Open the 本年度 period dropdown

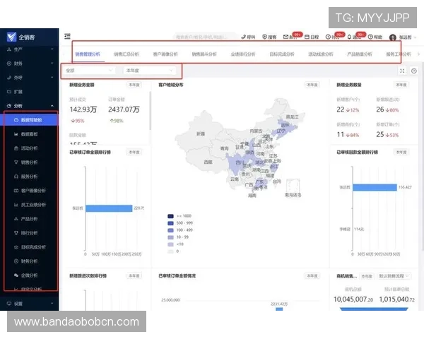[x=150, y=71]
